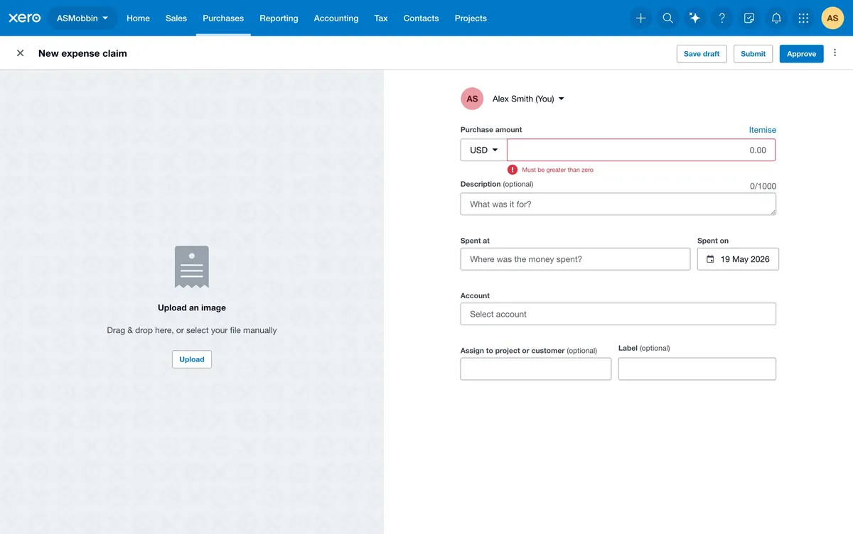Open the Sales menu
The height and width of the screenshot is (534, 853).
[x=176, y=18]
